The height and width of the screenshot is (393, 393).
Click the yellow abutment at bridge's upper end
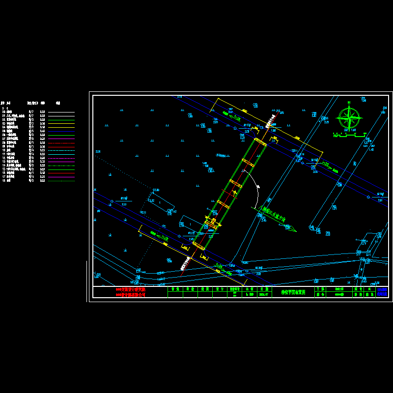point(260,143)
